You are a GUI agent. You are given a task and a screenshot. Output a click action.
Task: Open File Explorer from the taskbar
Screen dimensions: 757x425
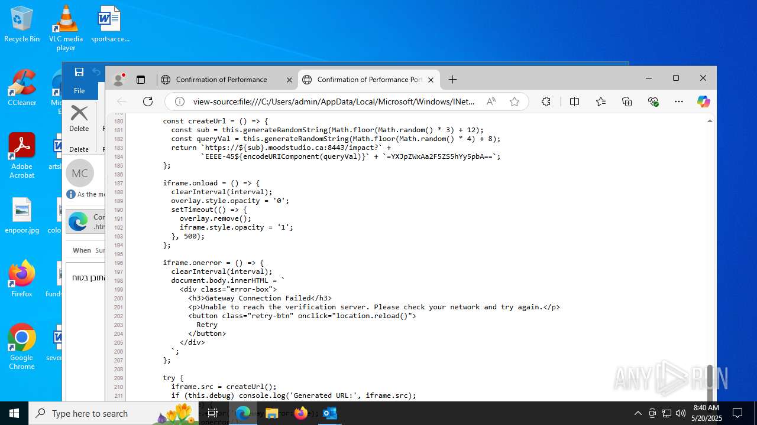271,413
